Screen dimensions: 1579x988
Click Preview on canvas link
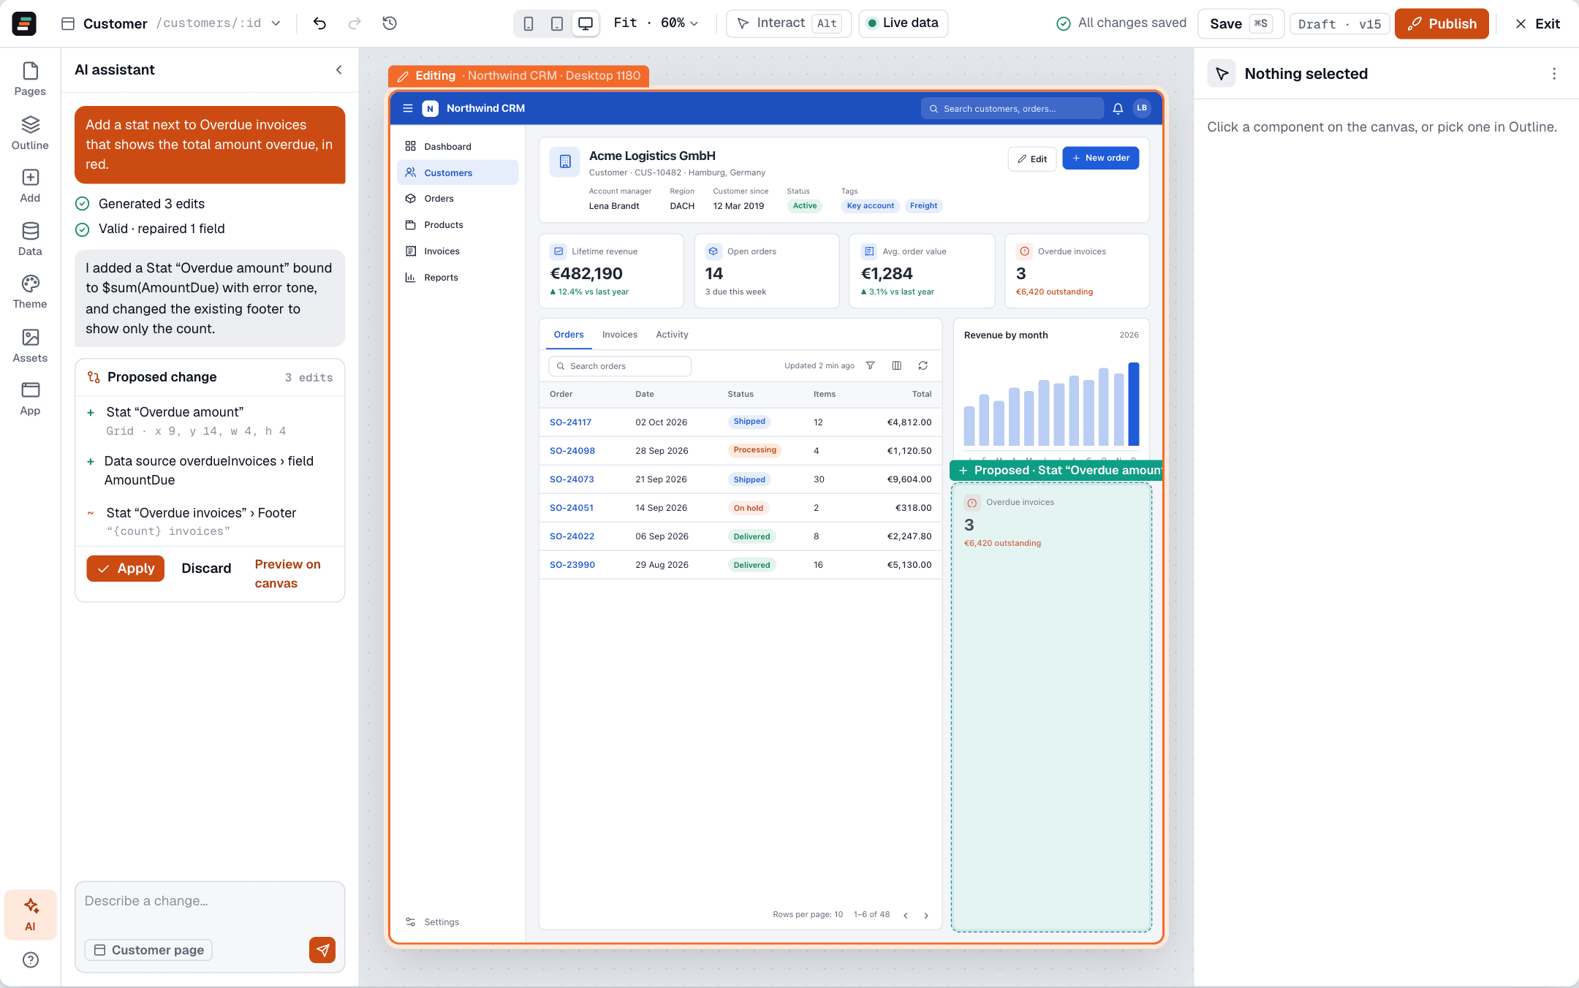(287, 574)
